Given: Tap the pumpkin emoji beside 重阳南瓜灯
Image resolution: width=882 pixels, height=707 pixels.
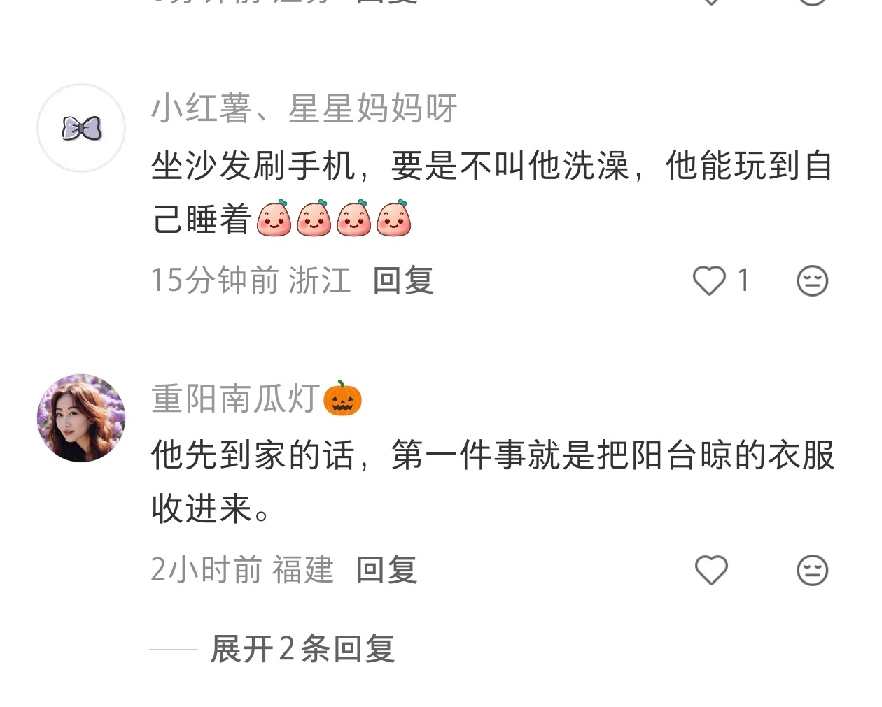Looking at the screenshot, I should click(342, 399).
